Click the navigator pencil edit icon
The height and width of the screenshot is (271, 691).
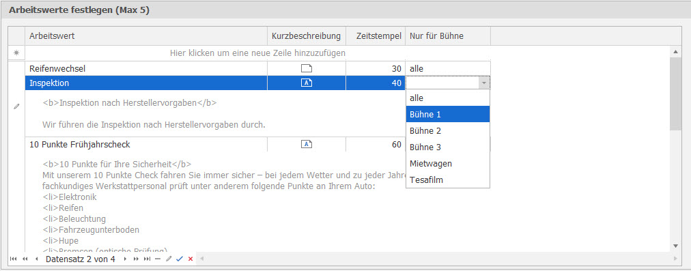(x=169, y=259)
